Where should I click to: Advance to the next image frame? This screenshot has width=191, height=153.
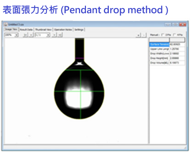(x=54, y=35)
